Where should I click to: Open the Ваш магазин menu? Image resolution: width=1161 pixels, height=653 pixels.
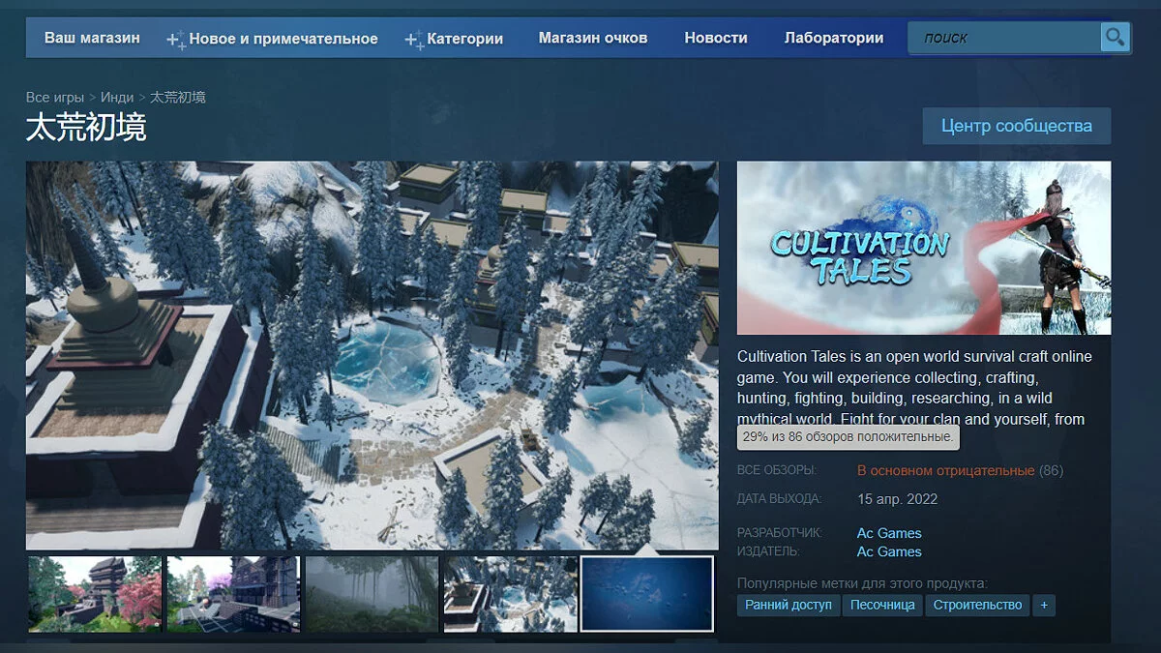[x=92, y=38]
